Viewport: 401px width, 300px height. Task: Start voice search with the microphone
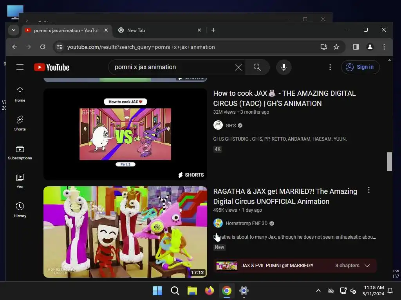(x=284, y=67)
